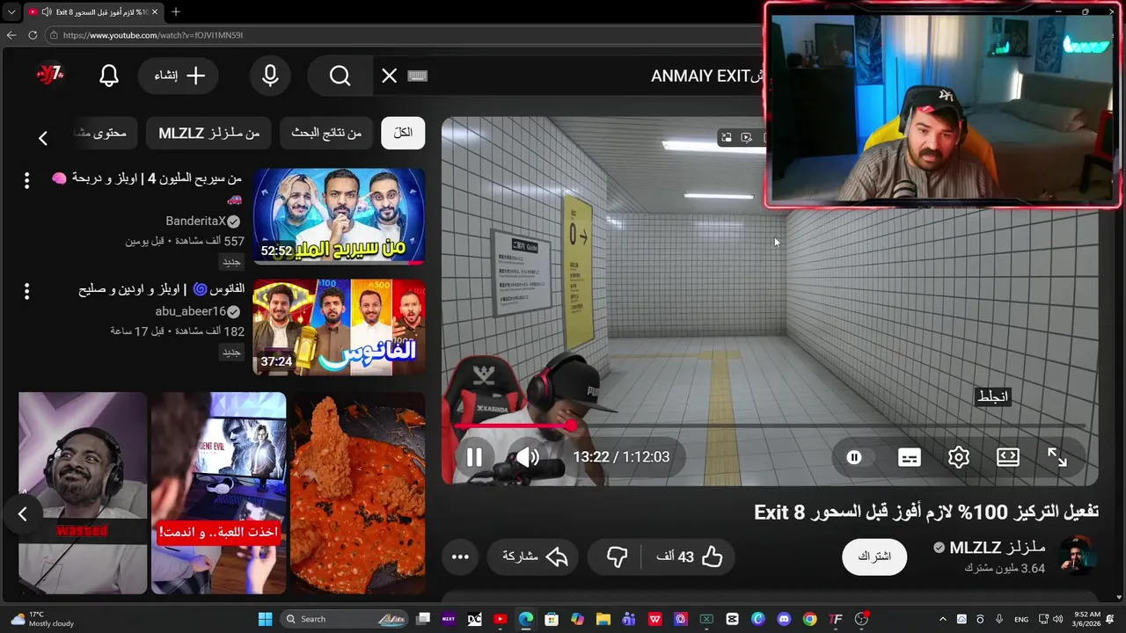Open the on-screen keyboard icon in search
1126x633 pixels.
418,76
